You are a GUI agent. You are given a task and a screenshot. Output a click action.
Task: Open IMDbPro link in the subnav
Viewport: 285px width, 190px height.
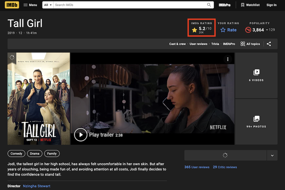229,44
